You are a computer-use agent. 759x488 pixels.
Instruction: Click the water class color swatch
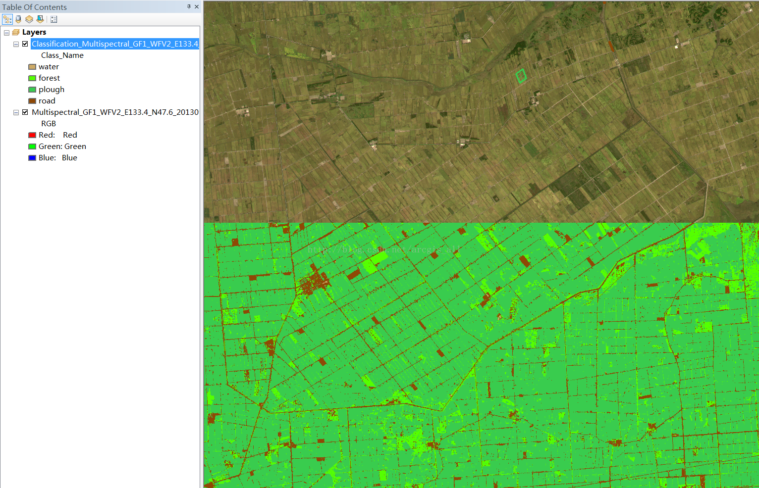coord(32,67)
